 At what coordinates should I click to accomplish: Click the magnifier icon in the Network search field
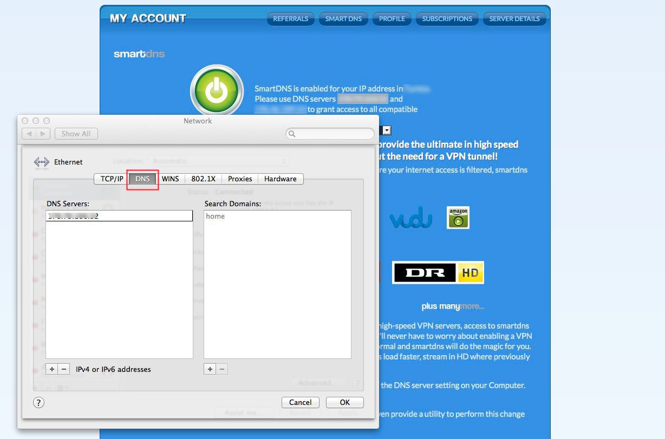[x=292, y=134]
